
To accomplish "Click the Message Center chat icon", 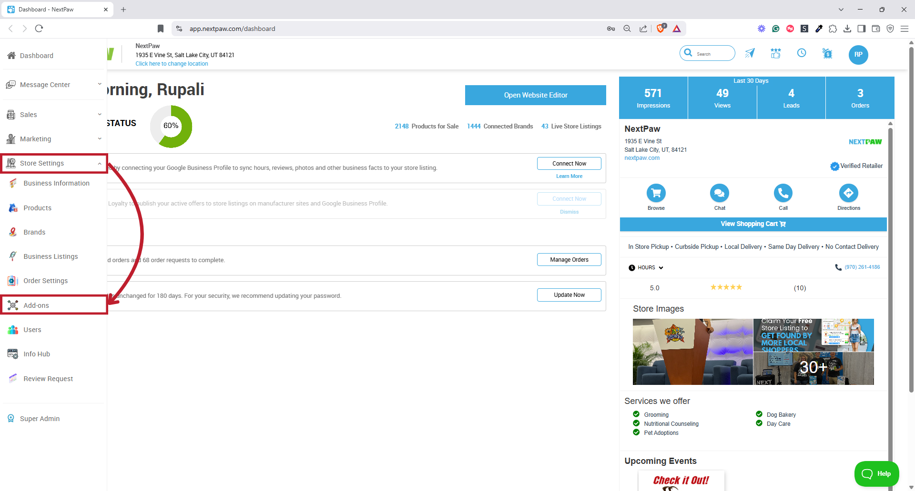I will point(11,85).
